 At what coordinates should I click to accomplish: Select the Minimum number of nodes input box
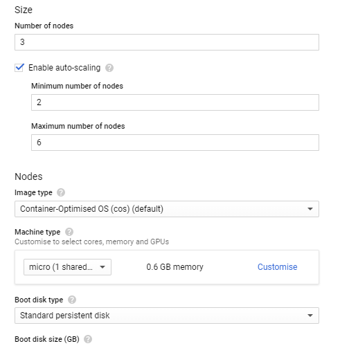pyautogui.click(x=175, y=102)
